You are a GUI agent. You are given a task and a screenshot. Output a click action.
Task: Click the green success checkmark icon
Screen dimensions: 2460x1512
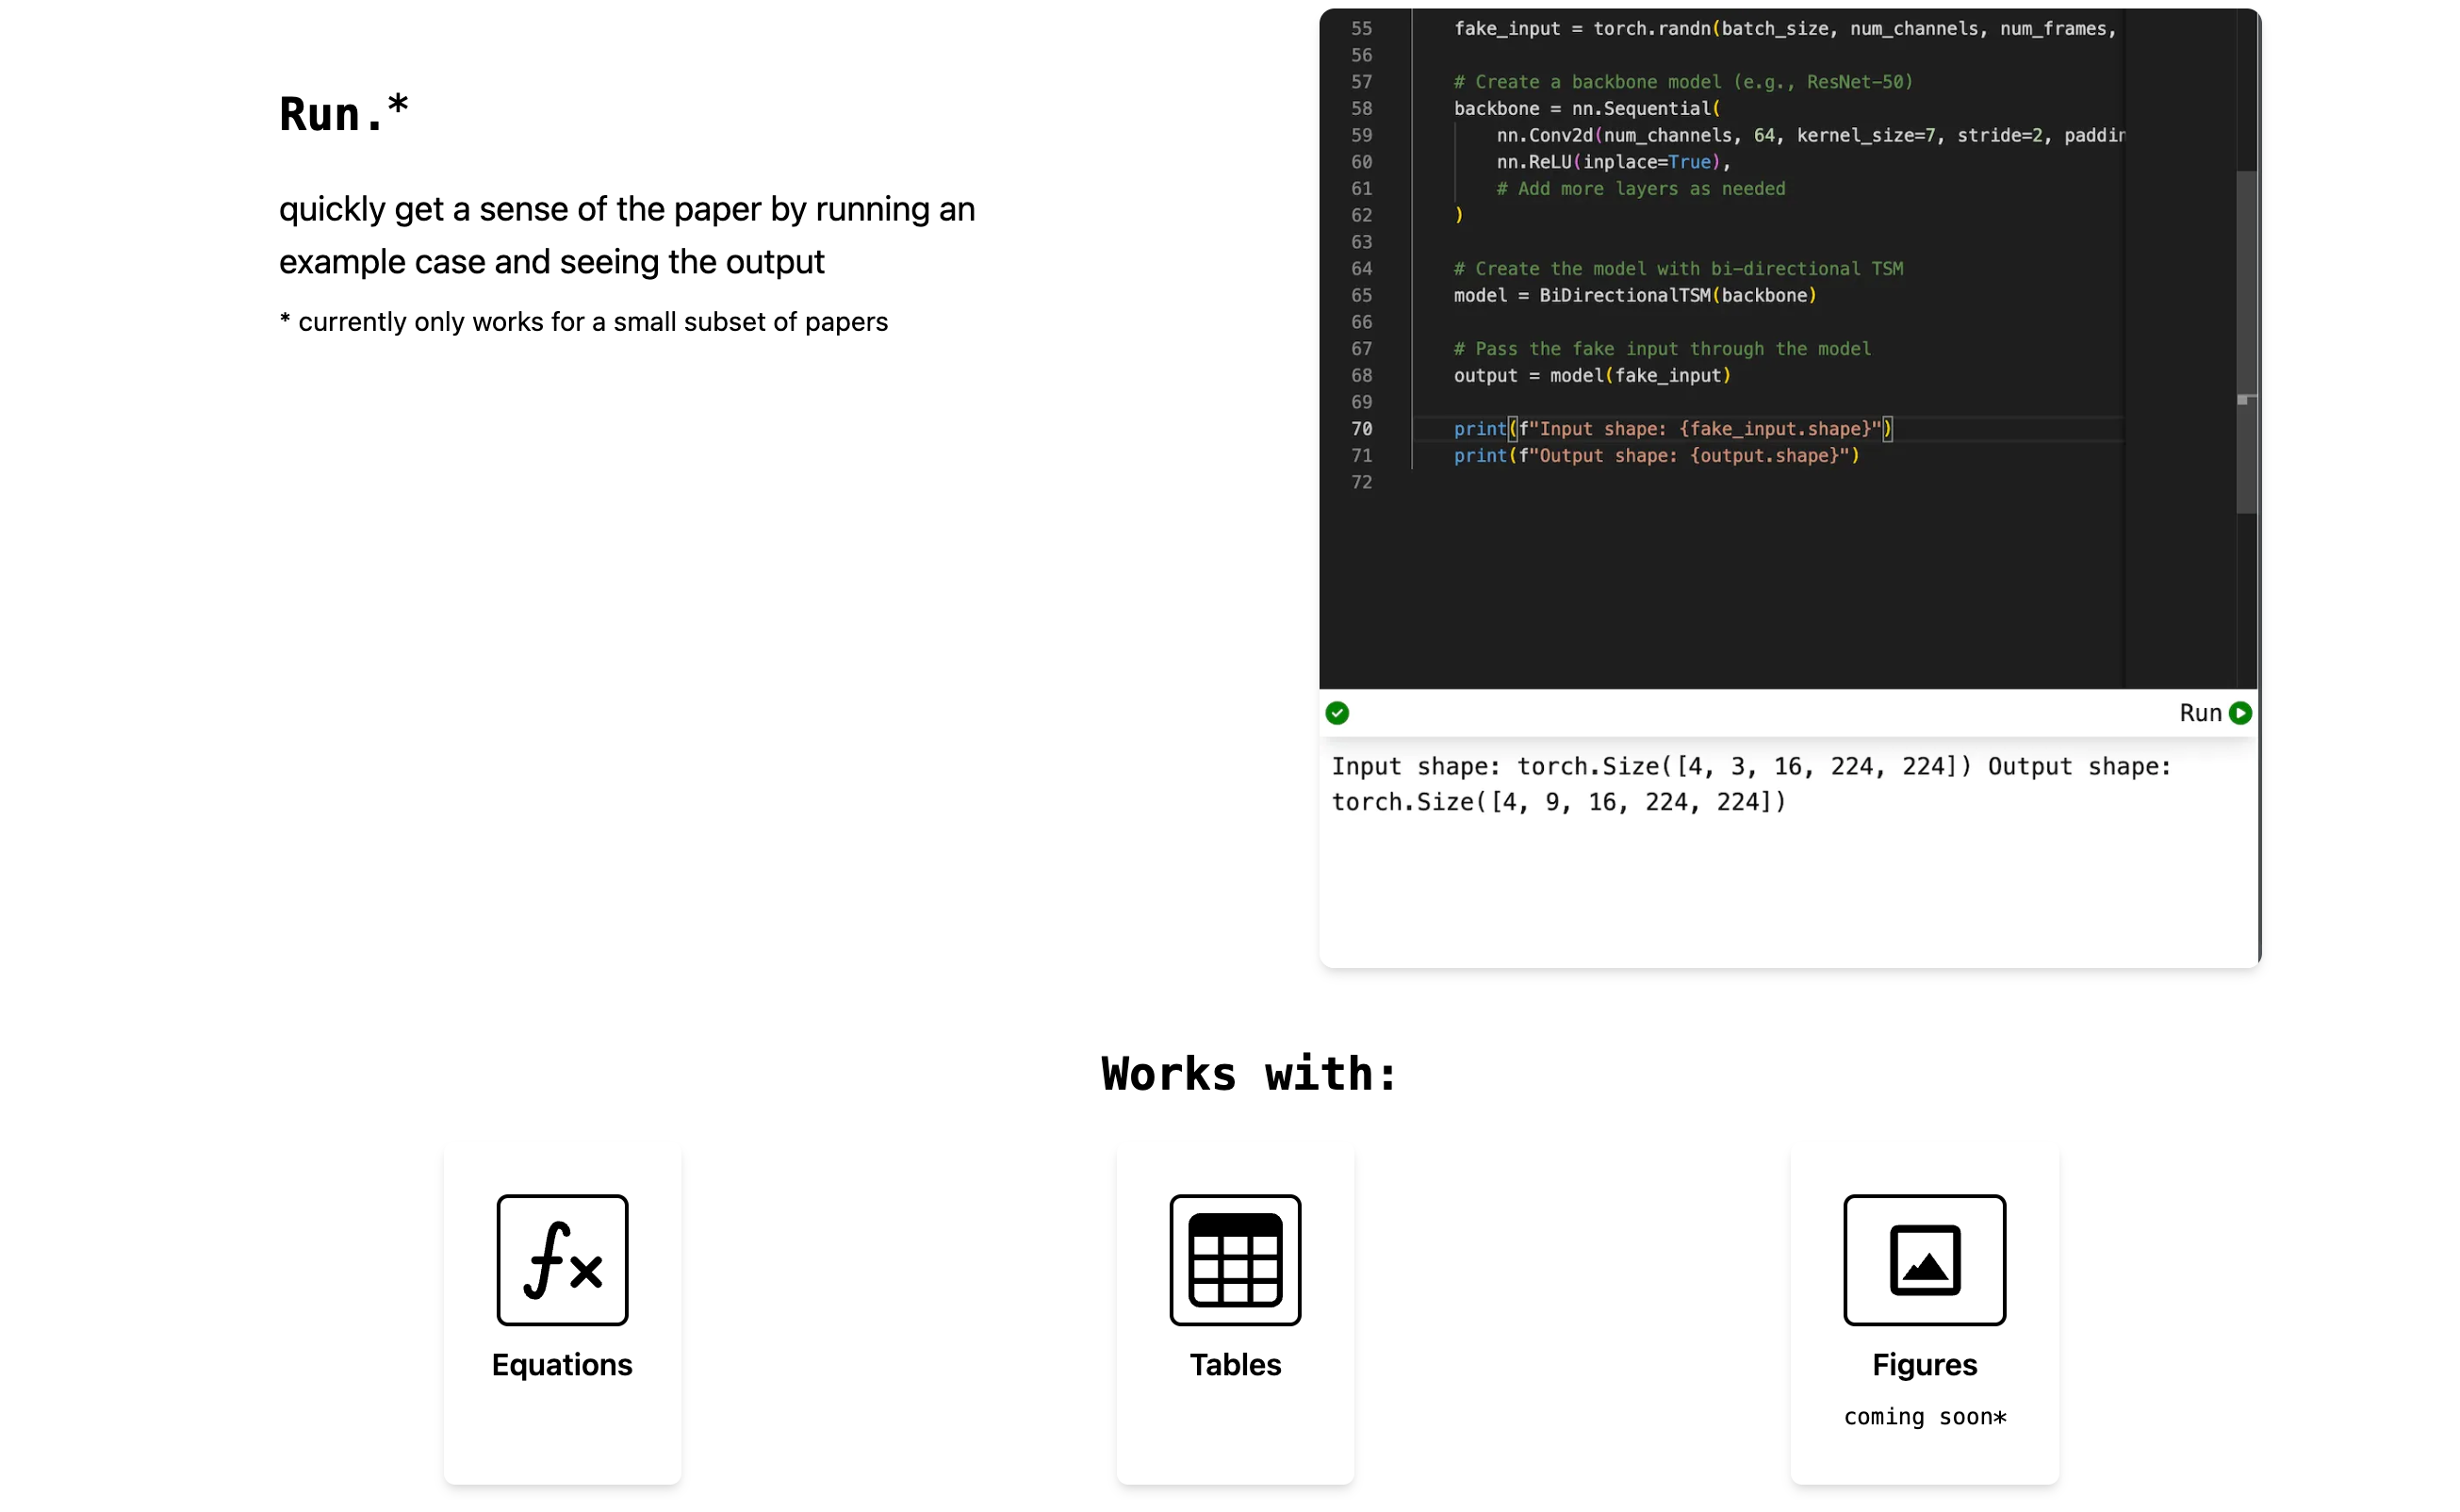[1337, 713]
